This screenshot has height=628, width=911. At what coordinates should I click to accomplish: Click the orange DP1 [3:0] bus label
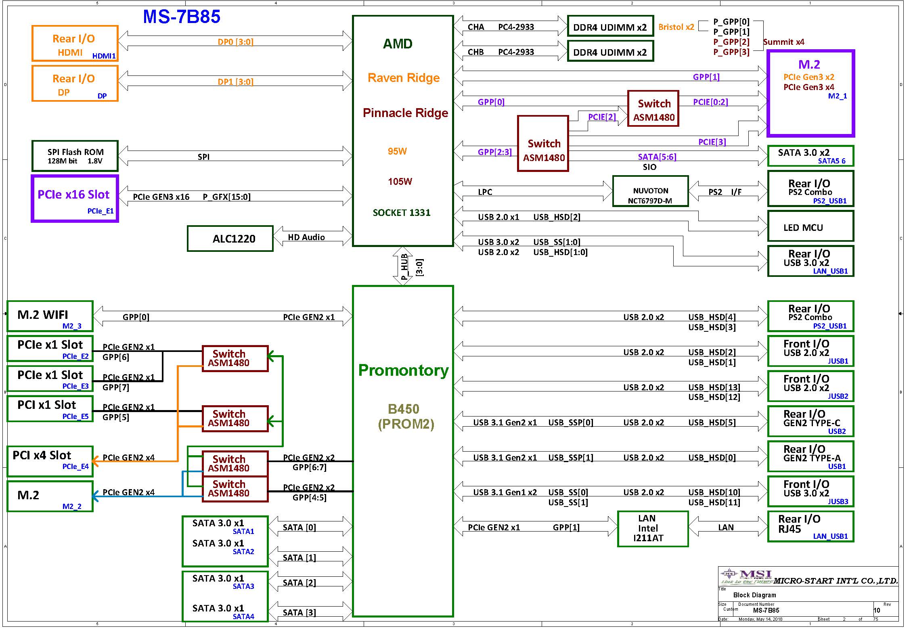pyautogui.click(x=235, y=82)
